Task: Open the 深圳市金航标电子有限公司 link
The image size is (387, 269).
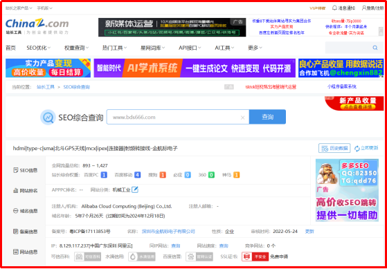Action: click(168, 232)
